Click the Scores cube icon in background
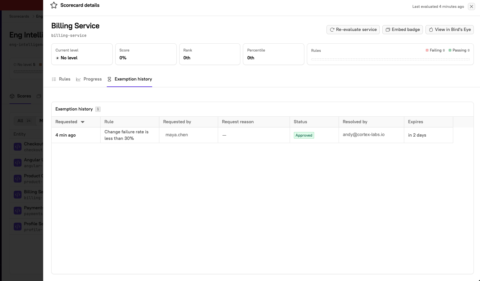480x281 pixels. [x=12, y=96]
